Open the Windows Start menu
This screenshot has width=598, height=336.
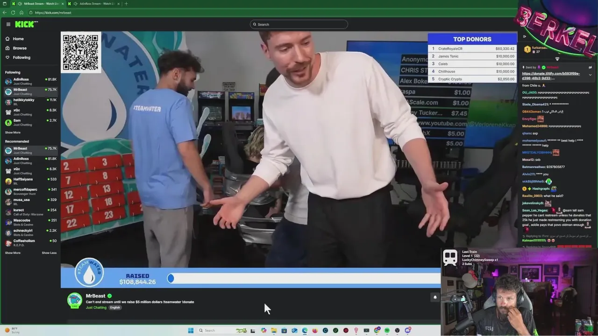[191, 330]
